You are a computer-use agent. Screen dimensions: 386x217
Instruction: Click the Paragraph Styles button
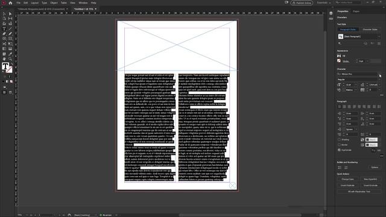(348, 30)
